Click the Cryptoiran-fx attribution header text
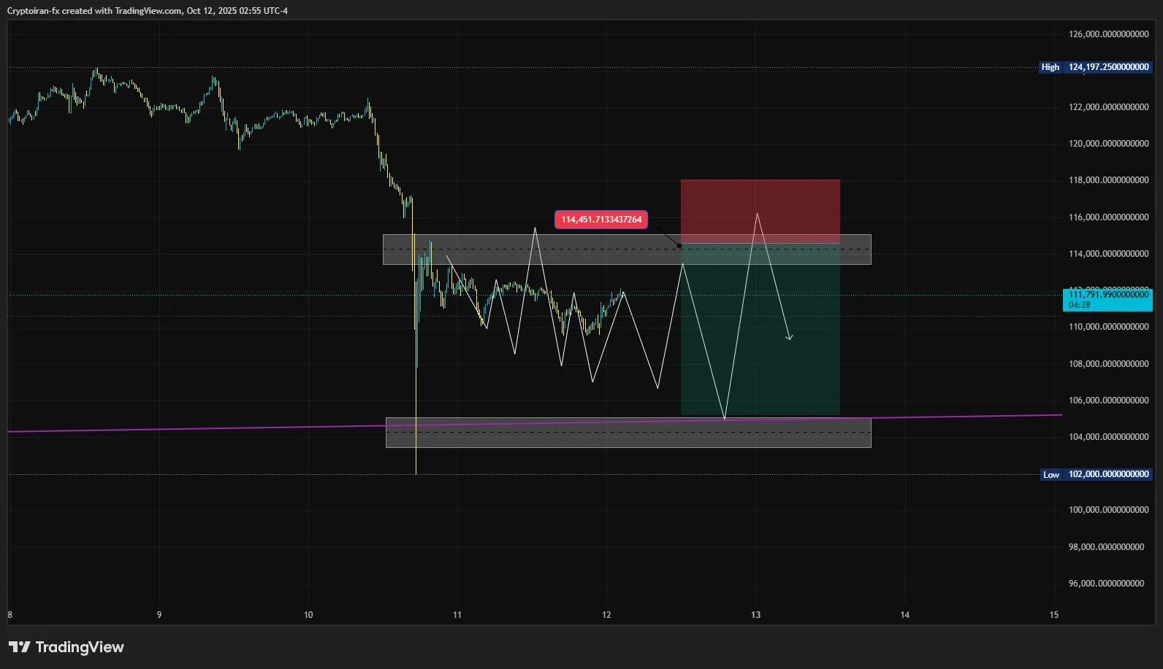Screen dimensions: 1163x669 tap(148, 11)
